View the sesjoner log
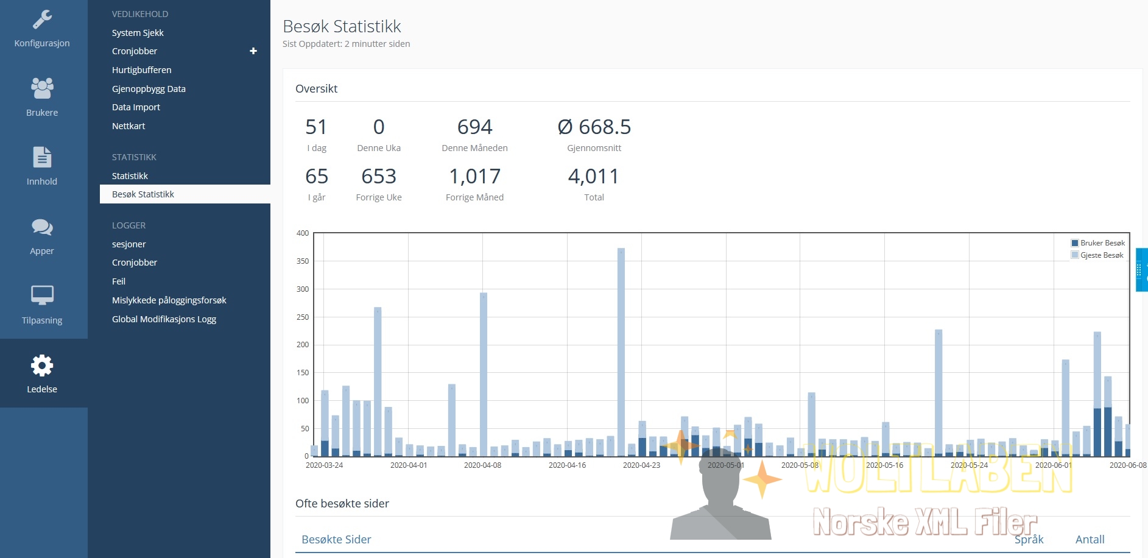Image resolution: width=1148 pixels, height=558 pixels. tap(129, 244)
